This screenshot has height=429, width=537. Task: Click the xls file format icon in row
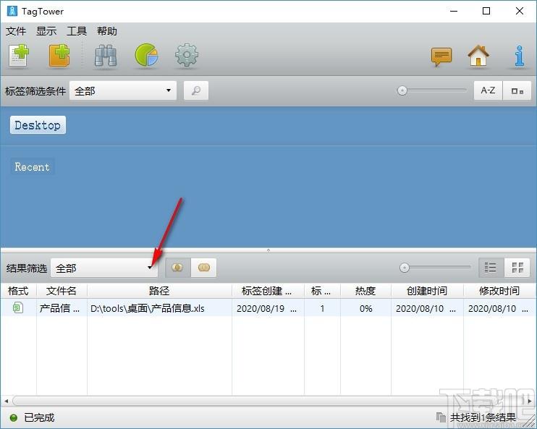click(18, 307)
